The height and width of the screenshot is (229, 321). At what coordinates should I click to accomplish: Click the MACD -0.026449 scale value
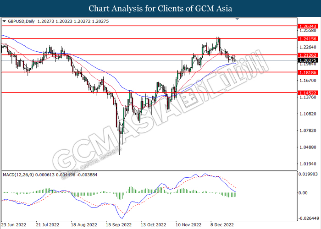coord(309,218)
